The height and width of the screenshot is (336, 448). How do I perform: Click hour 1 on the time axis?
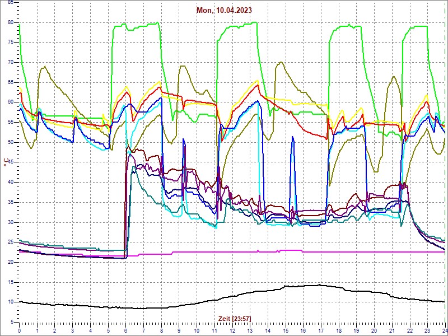click(37, 330)
